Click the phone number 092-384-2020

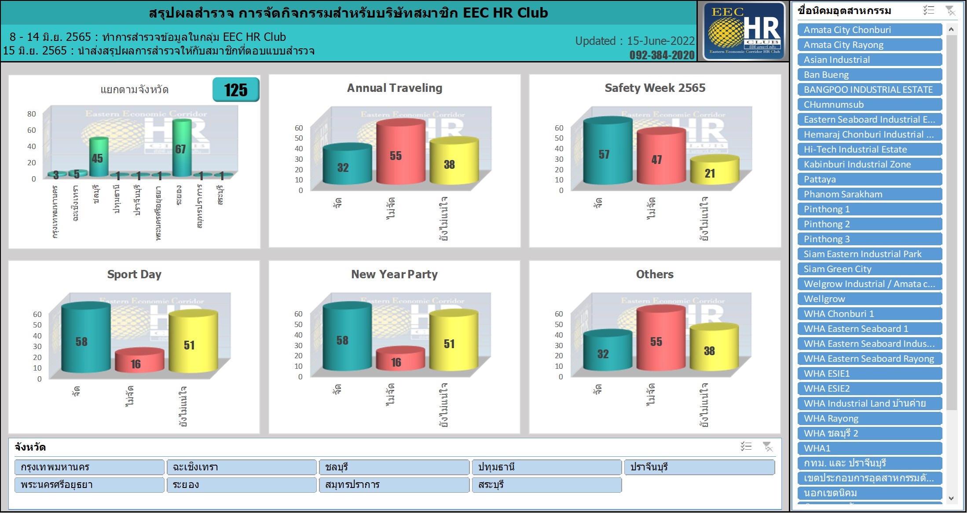coord(662,55)
